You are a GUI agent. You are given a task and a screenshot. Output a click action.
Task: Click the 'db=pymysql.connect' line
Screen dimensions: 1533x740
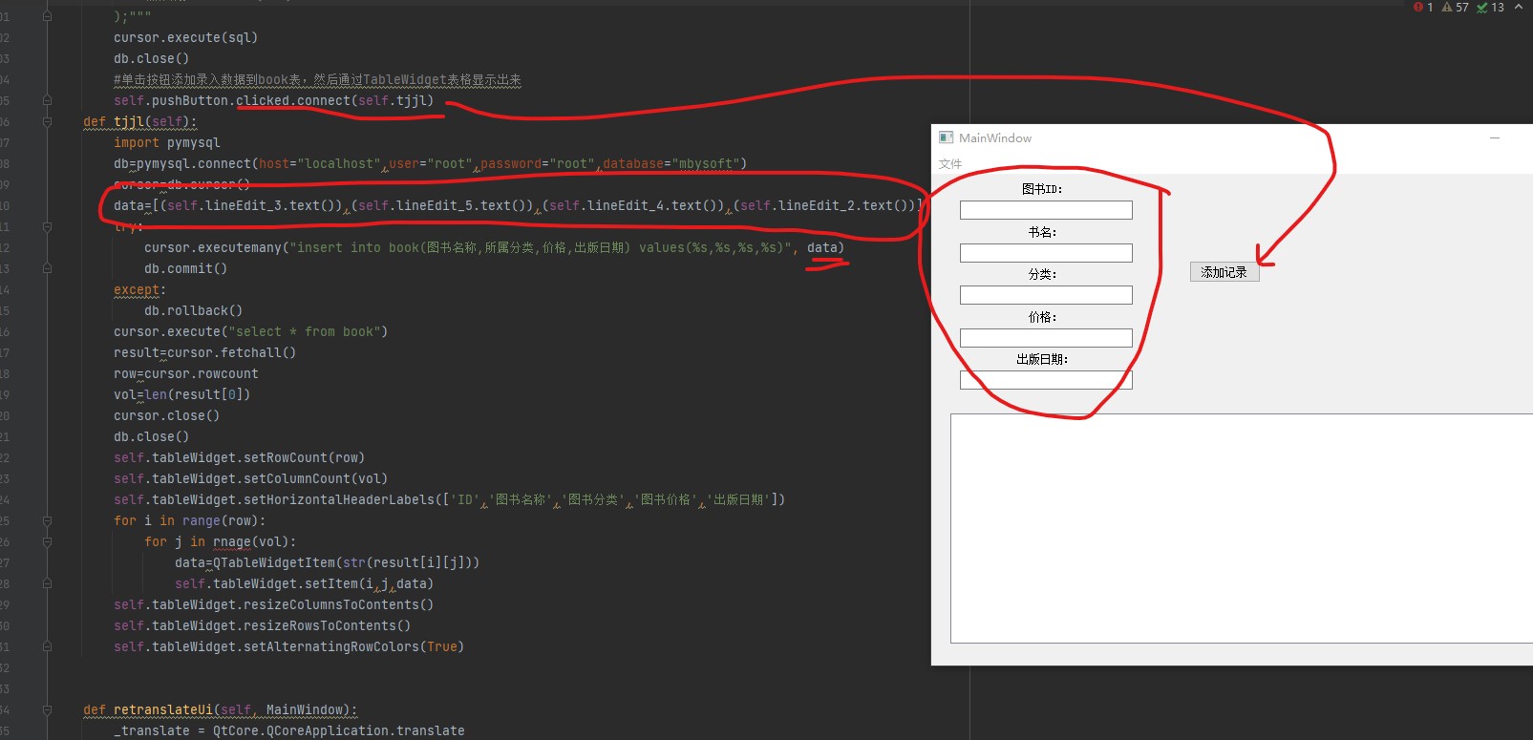[x=430, y=163]
